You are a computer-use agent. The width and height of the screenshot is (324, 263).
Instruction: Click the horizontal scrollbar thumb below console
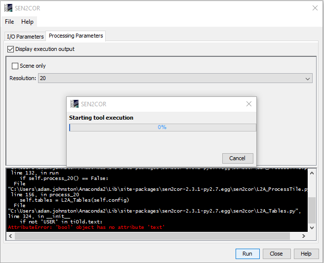coord(152,236)
